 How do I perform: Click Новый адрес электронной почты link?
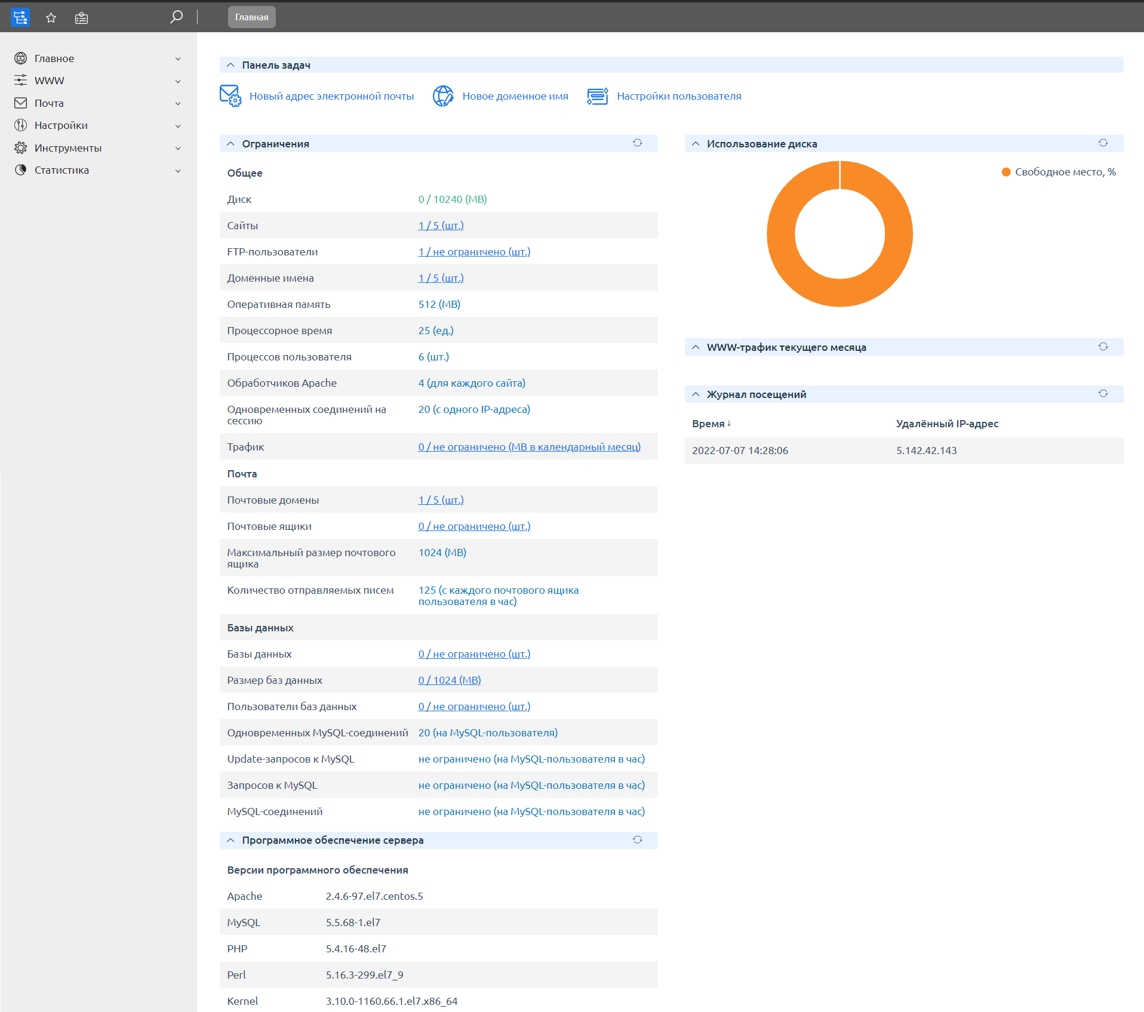(331, 96)
